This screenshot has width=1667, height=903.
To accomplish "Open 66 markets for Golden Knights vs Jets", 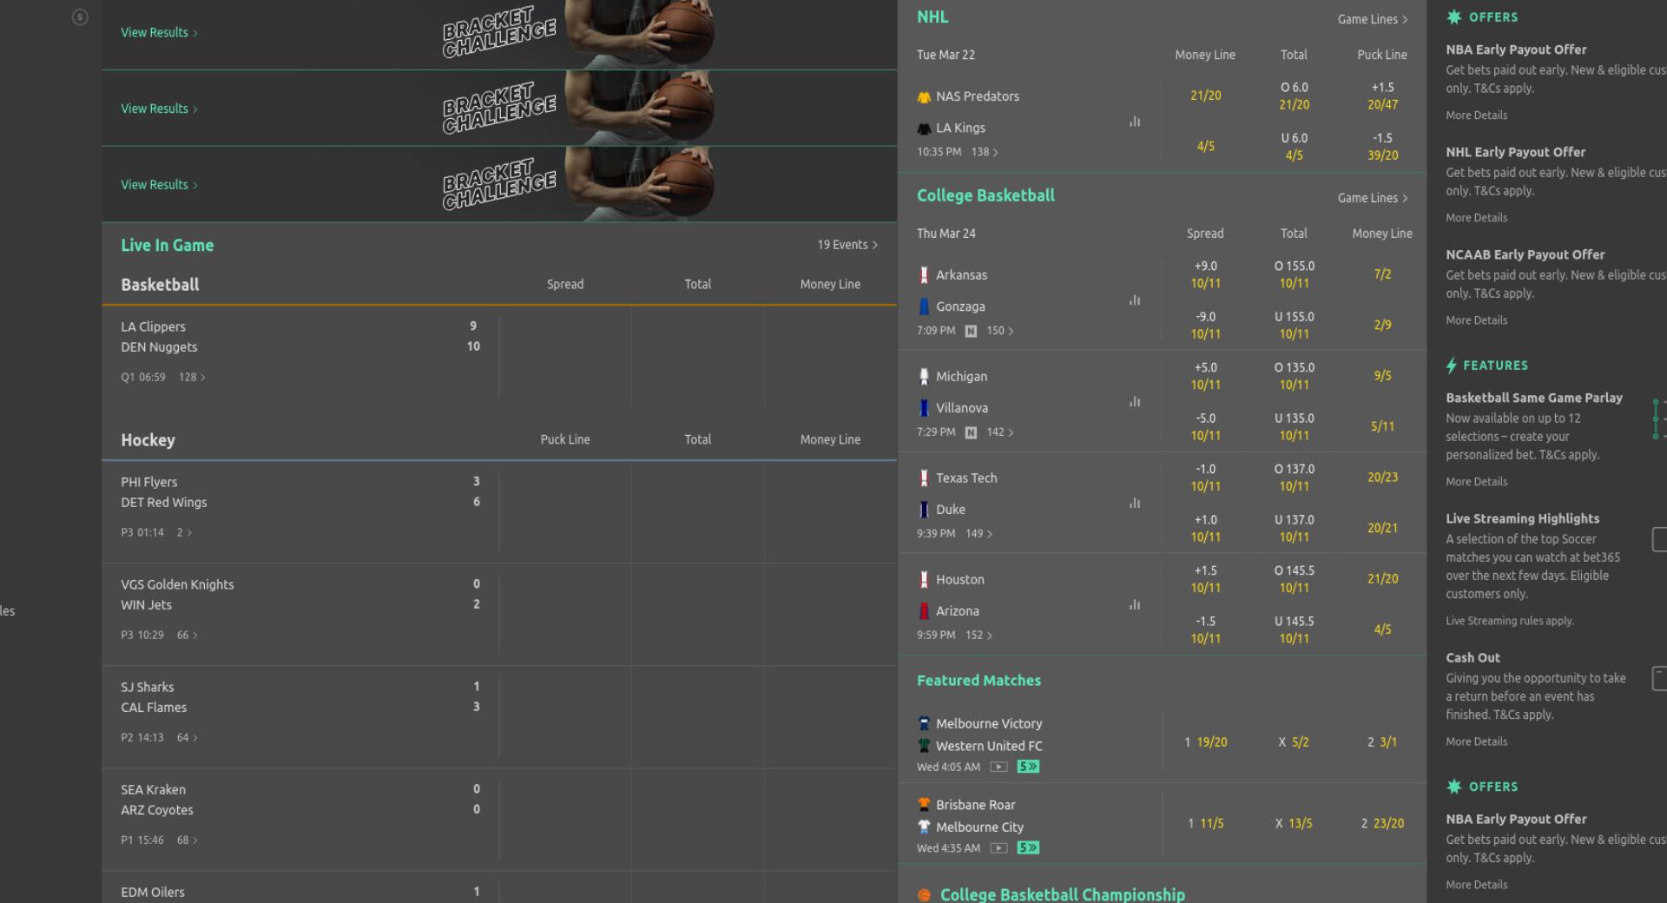I will click(x=188, y=636).
